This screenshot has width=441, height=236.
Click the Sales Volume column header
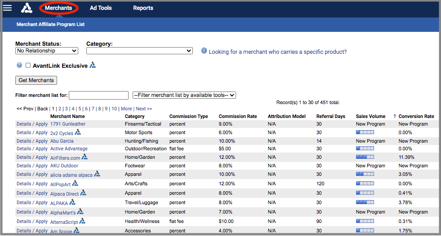370,116
